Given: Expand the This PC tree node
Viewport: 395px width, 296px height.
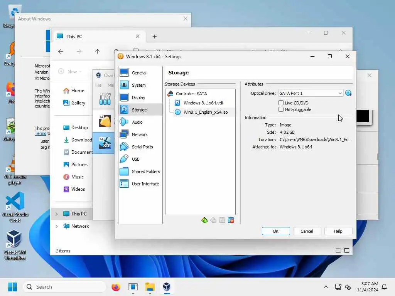Looking at the screenshot, I should pos(57,214).
